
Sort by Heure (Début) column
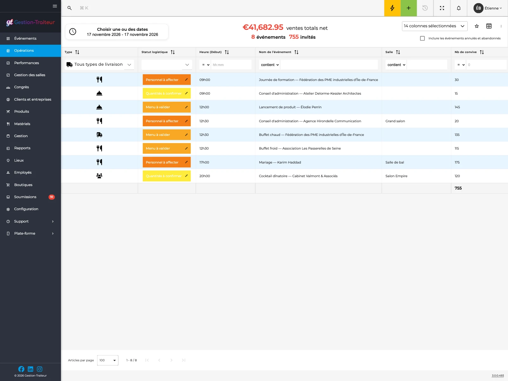tap(227, 52)
